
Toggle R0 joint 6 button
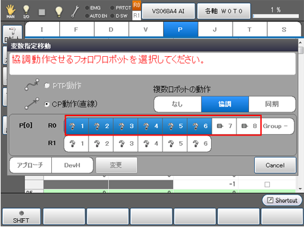(200, 126)
